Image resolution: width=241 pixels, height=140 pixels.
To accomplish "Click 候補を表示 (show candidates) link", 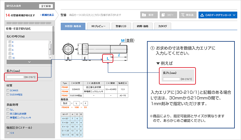I will click(47, 15).
